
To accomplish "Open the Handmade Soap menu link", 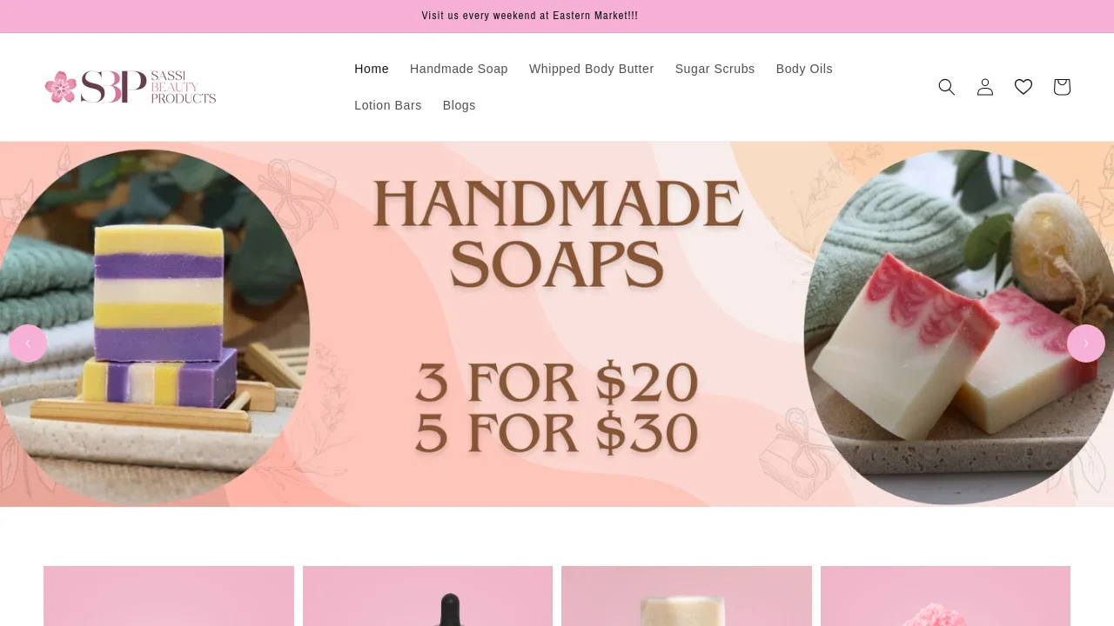I will point(459,69).
